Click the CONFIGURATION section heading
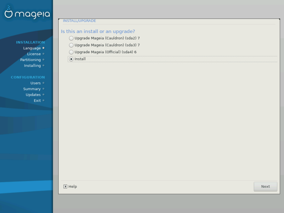This screenshot has height=213, width=284. [x=28, y=77]
